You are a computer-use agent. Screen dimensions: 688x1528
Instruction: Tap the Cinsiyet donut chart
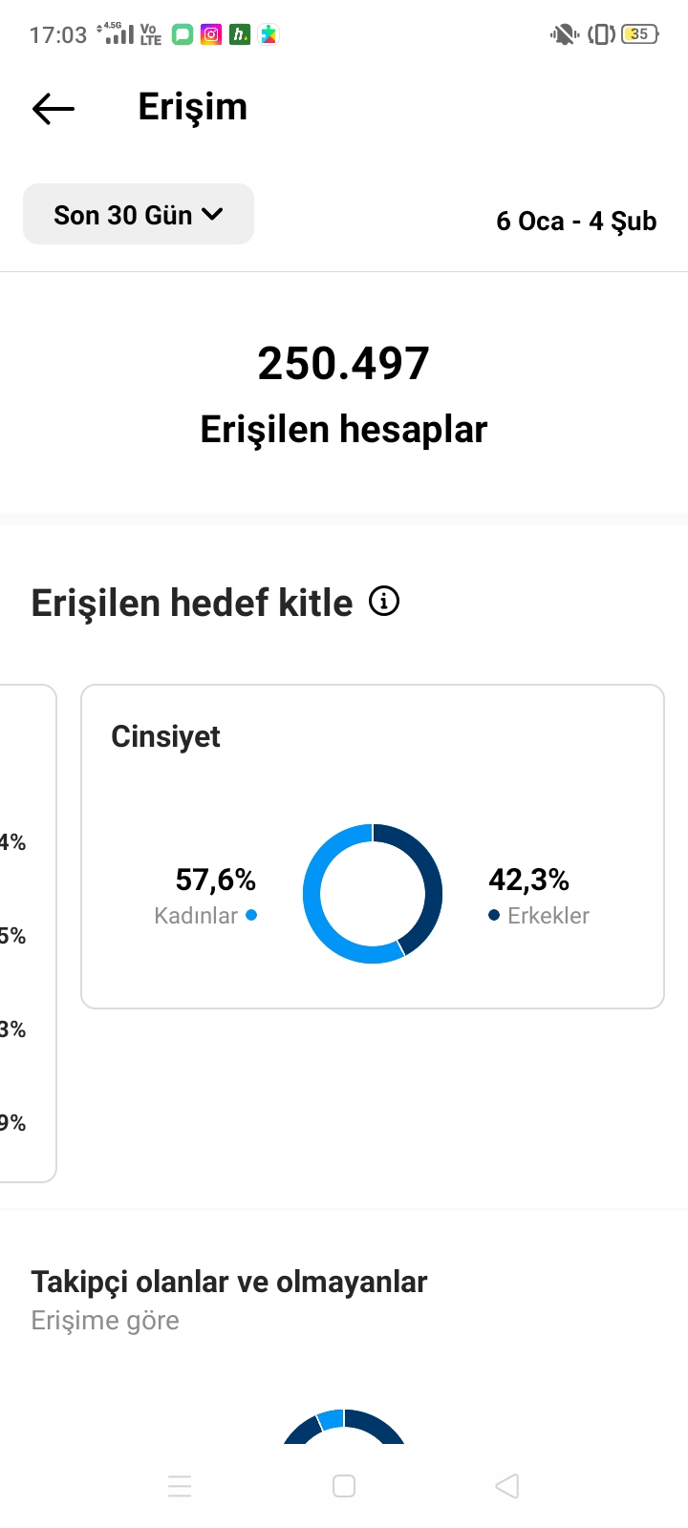[373, 894]
